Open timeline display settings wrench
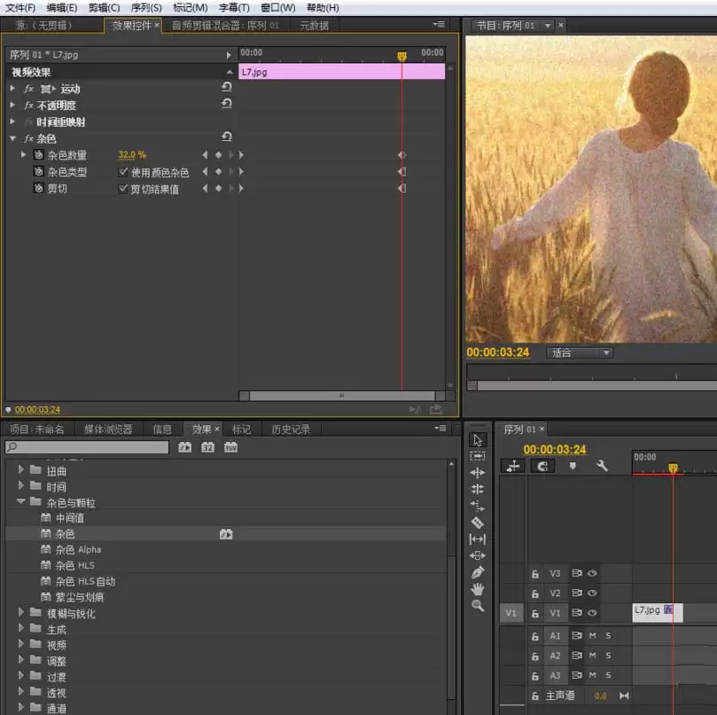 602,466
